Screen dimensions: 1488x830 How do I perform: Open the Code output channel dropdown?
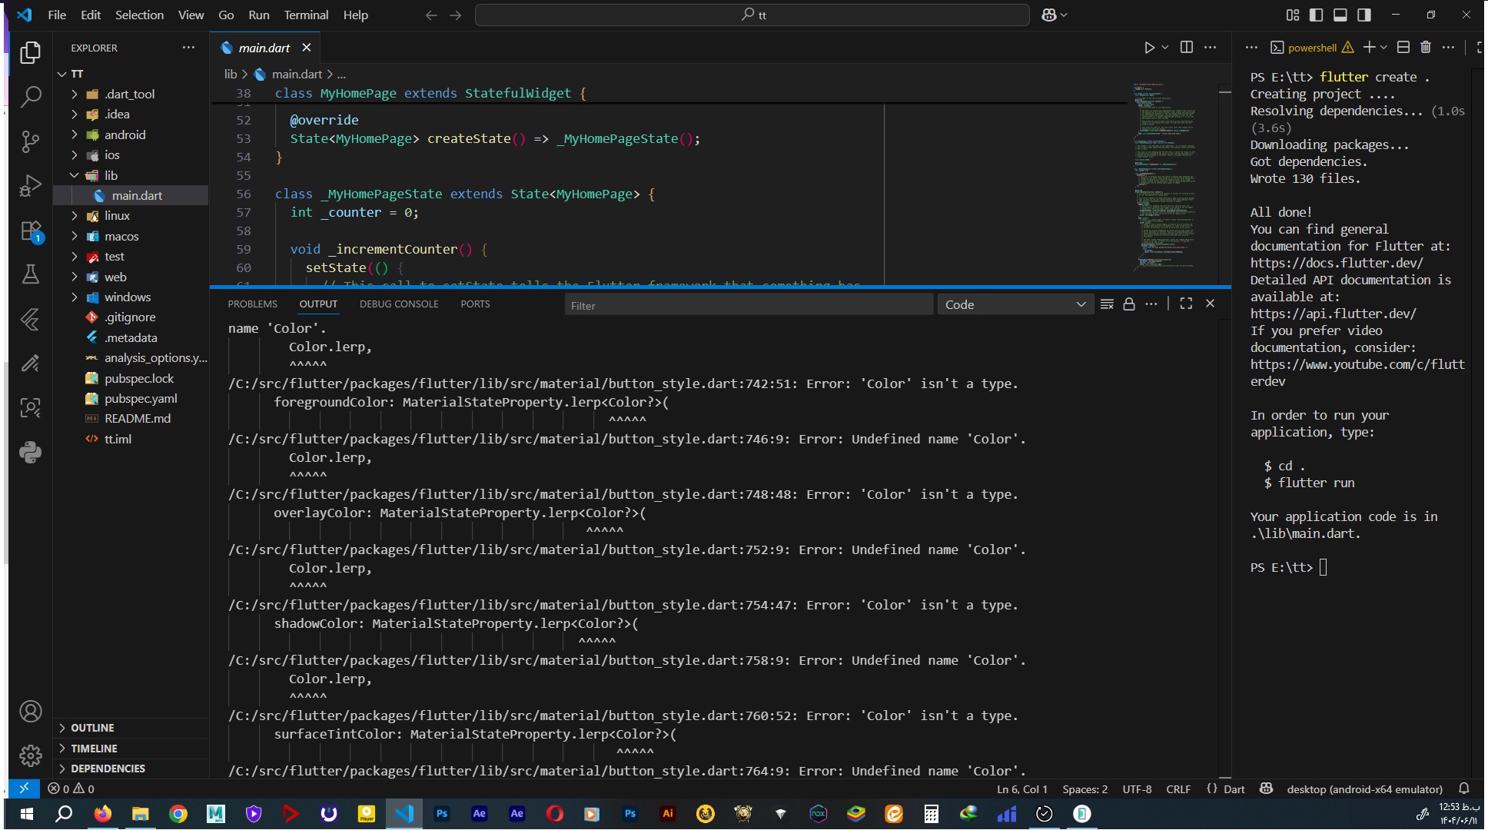pos(1015,305)
